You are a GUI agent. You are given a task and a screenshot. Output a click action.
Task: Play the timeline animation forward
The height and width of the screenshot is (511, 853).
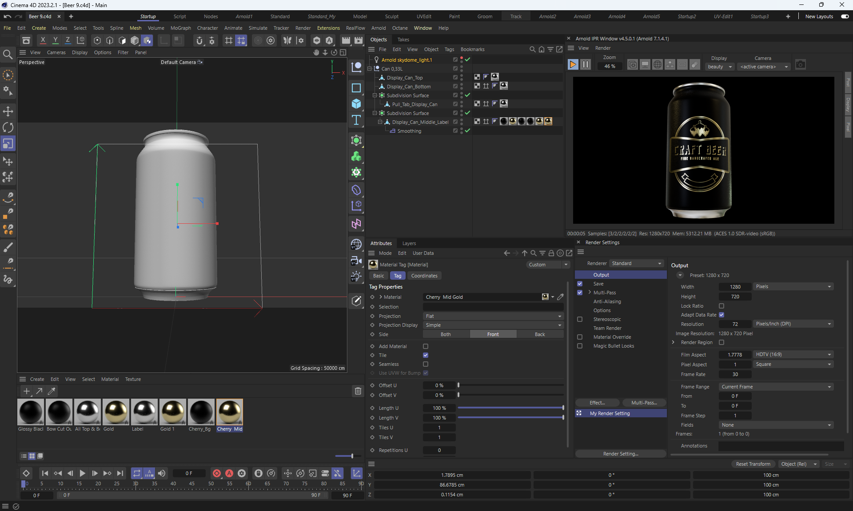[x=82, y=473]
